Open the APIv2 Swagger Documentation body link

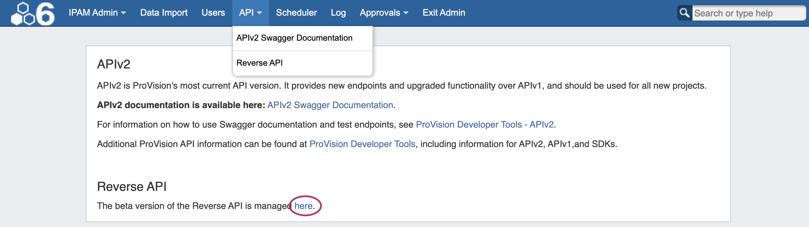click(330, 105)
